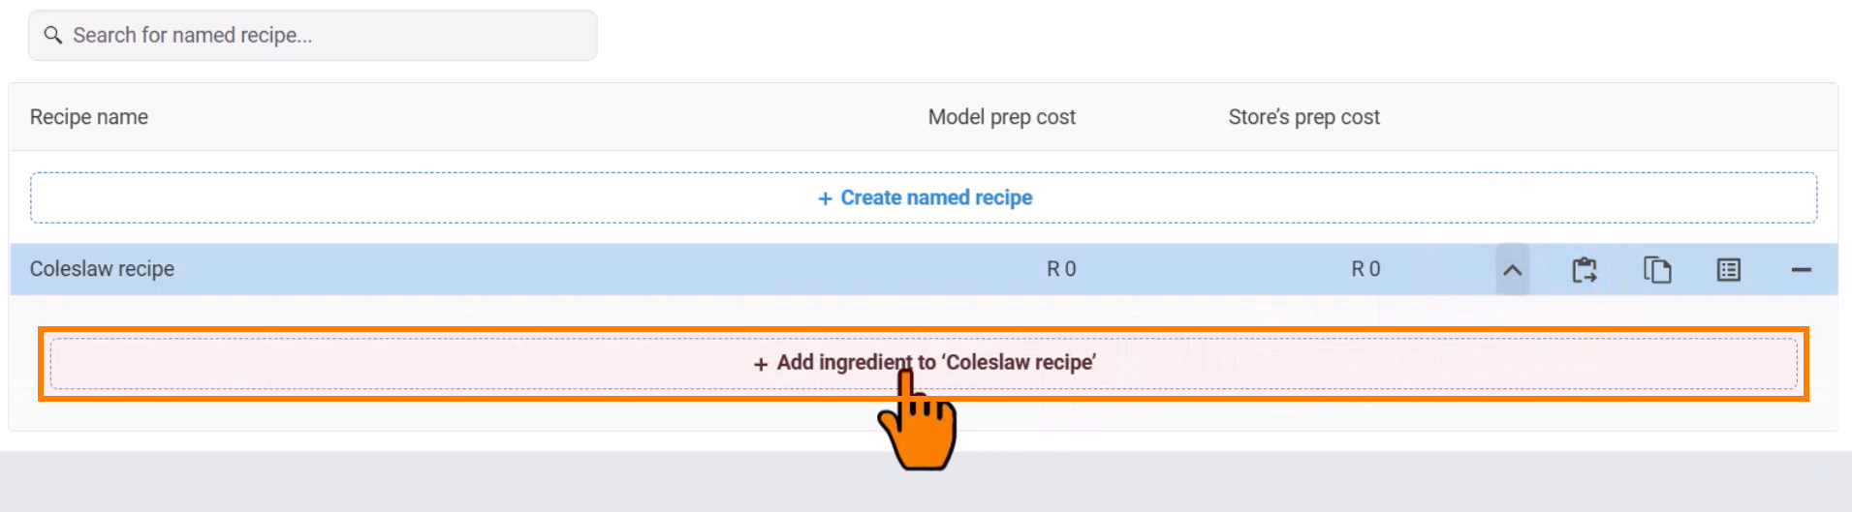Click Coleslaw's store prep cost value R 0
This screenshot has width=1852, height=512.
coord(1365,269)
